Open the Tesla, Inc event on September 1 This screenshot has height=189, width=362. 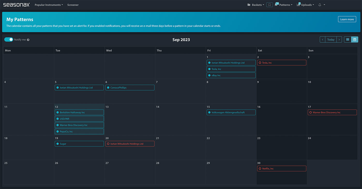tap(231, 69)
